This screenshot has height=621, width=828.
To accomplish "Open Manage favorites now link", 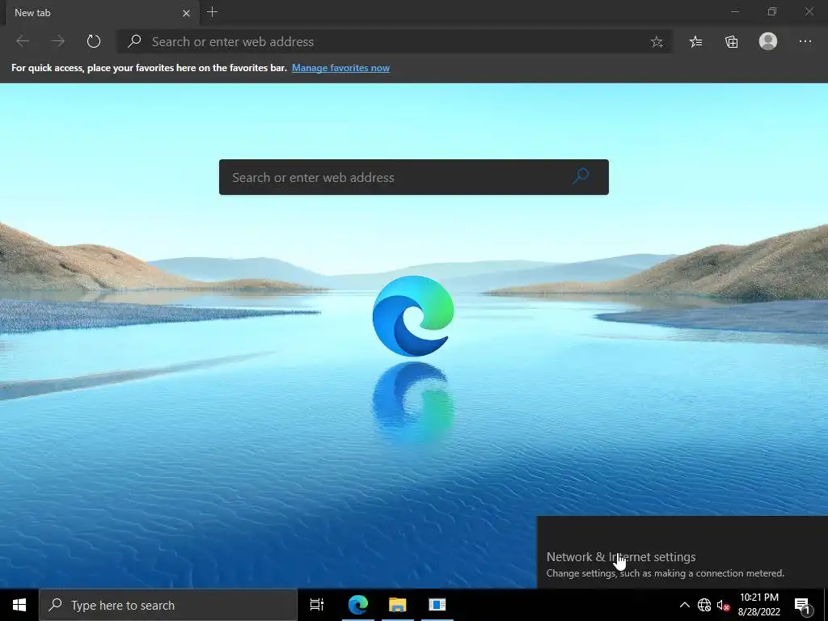I will click(340, 68).
